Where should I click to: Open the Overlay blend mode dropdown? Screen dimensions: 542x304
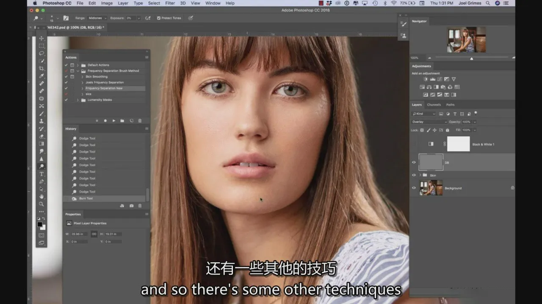[429, 122]
